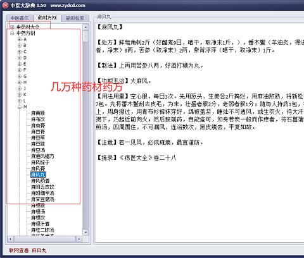This screenshot has width=304, height=258.
Task: Expand the letter J group
Action: (x=20, y=89)
